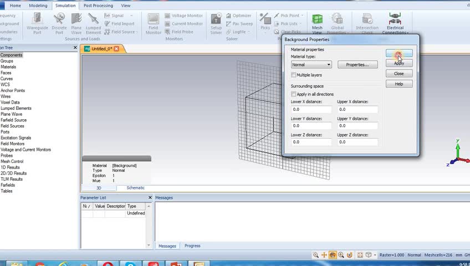Click Apply in Background Properties
The height and width of the screenshot is (266, 470).
pyautogui.click(x=399, y=63)
